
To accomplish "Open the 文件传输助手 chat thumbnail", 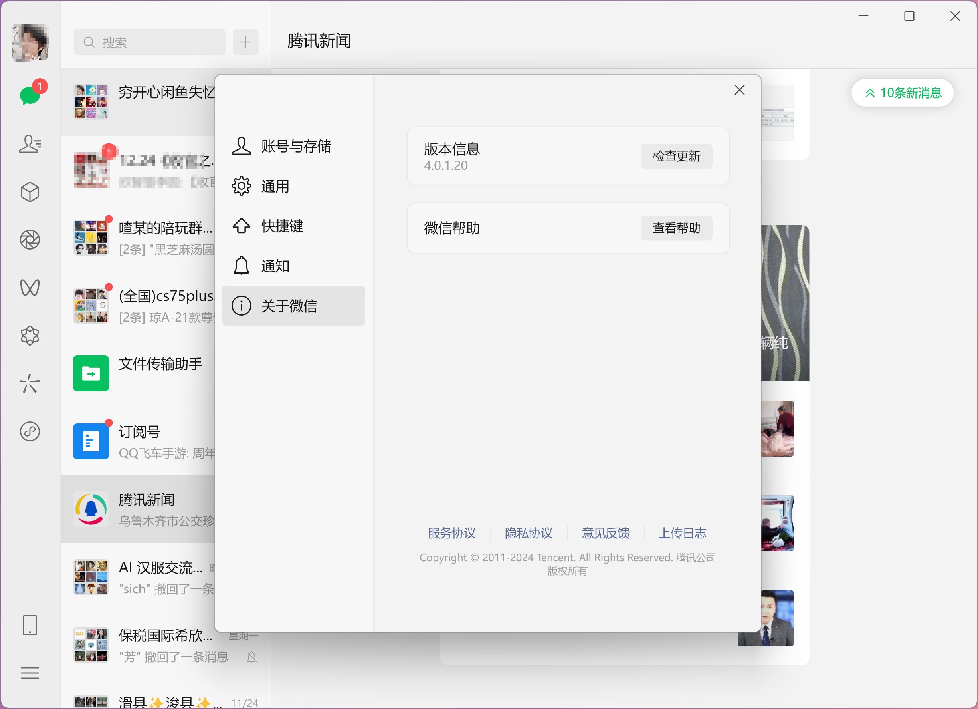I will [91, 374].
